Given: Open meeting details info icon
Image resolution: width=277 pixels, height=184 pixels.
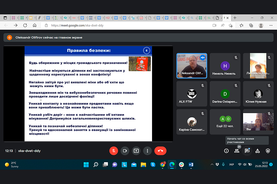Looking at the screenshot, I should 226,151.
